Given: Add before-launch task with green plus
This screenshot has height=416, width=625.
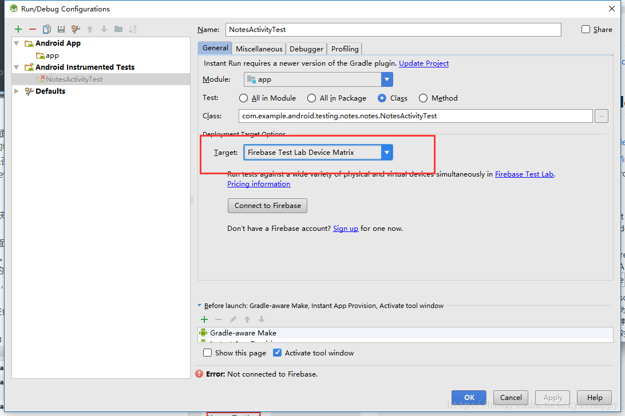Looking at the screenshot, I should [204, 319].
